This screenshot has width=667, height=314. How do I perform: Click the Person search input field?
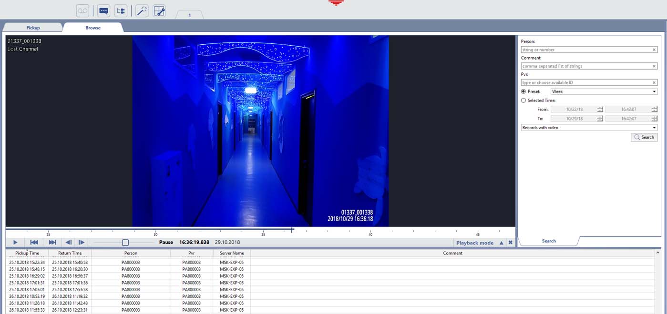(x=586, y=50)
